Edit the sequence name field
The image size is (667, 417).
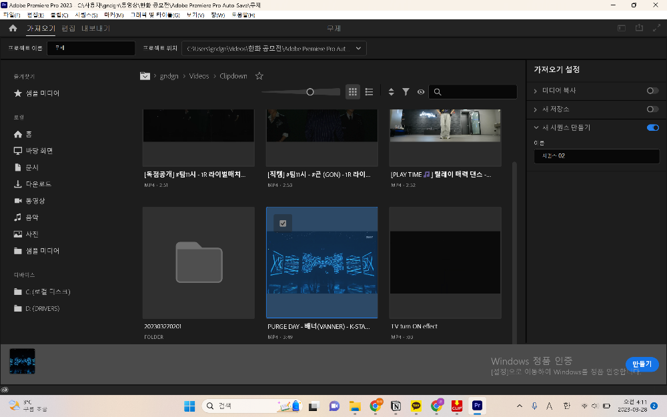596,155
